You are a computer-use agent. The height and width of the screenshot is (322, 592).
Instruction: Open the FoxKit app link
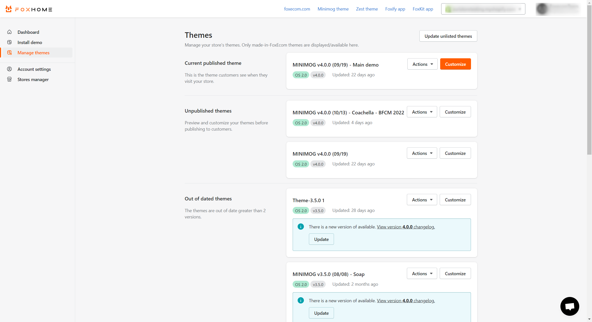[x=423, y=9]
